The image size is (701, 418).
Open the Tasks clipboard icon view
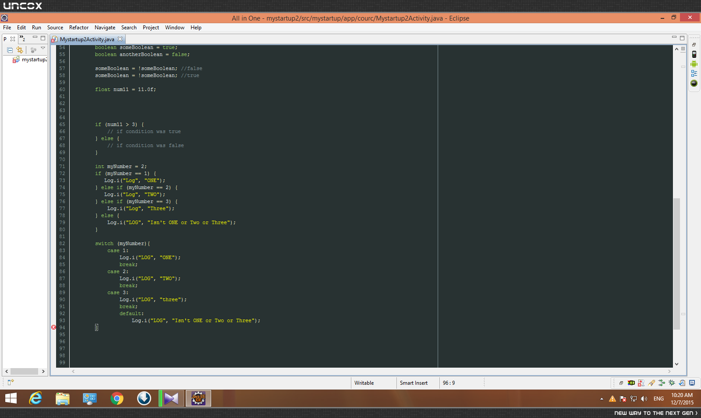click(682, 383)
